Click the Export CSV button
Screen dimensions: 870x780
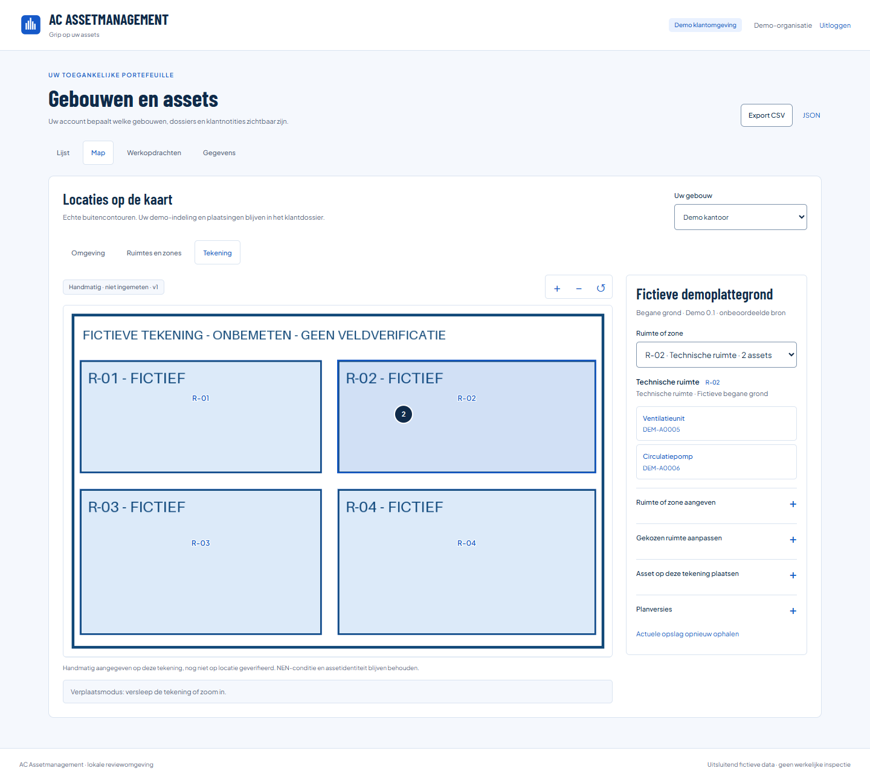point(767,115)
